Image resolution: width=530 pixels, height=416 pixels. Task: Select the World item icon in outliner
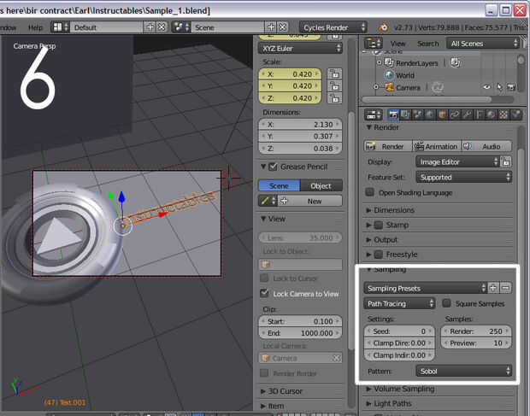387,75
